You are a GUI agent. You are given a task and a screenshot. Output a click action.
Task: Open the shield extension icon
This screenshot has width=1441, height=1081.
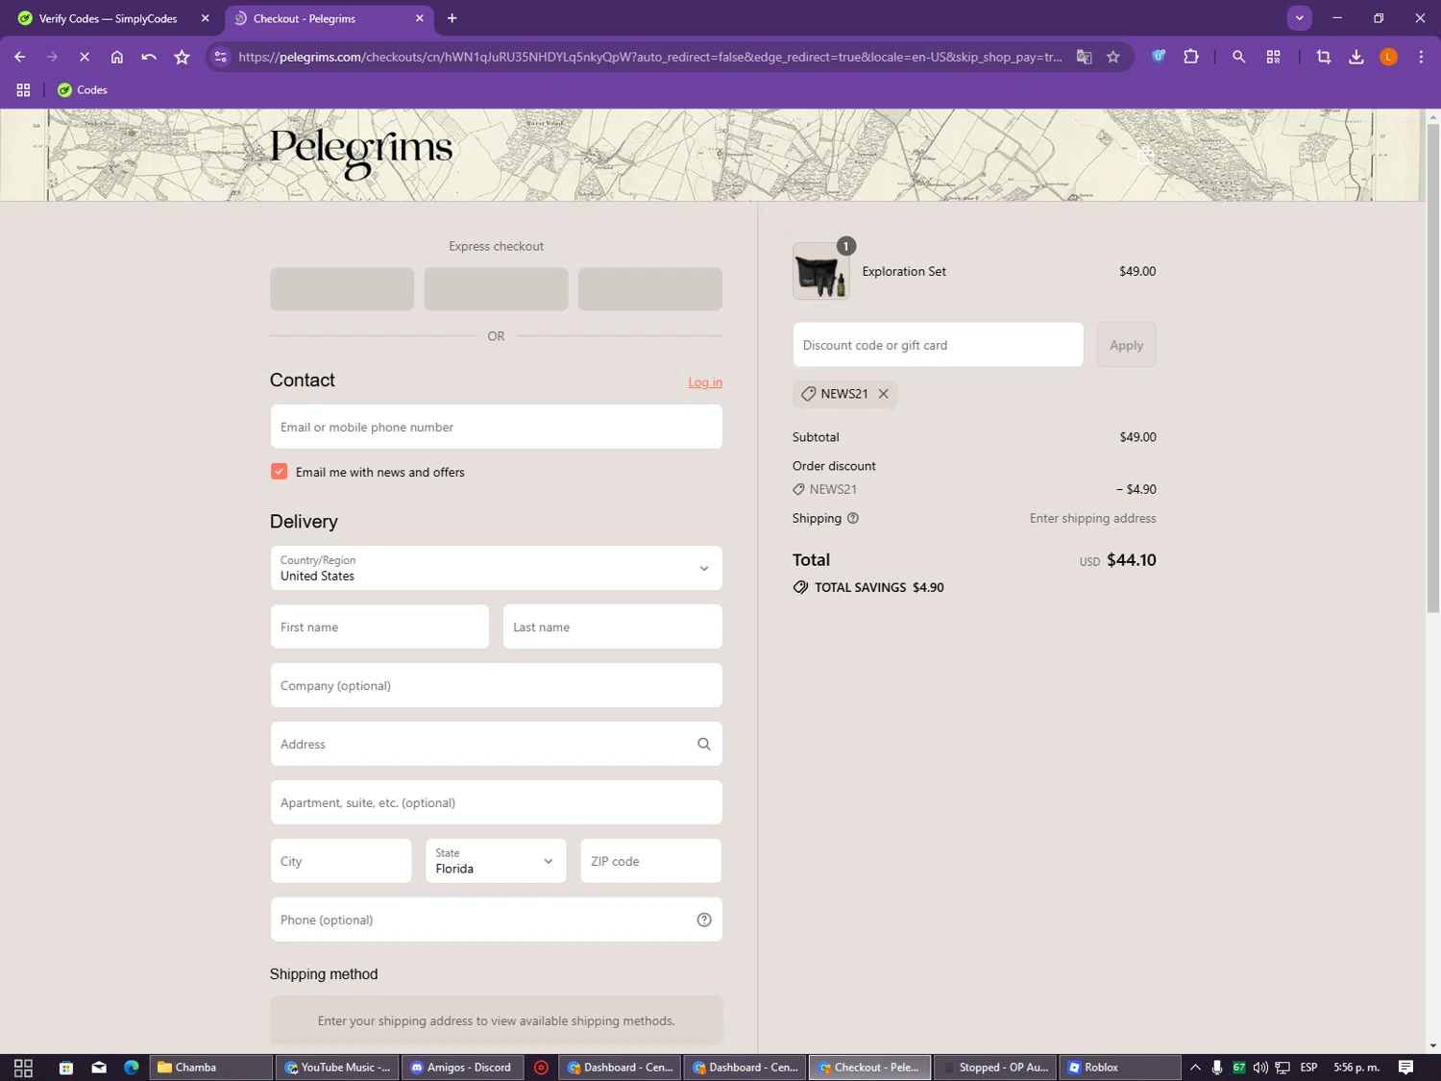[x=1159, y=57]
